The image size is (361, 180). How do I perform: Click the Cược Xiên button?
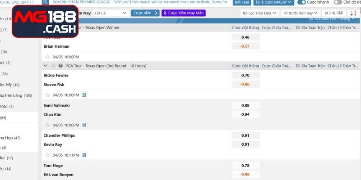point(145,13)
